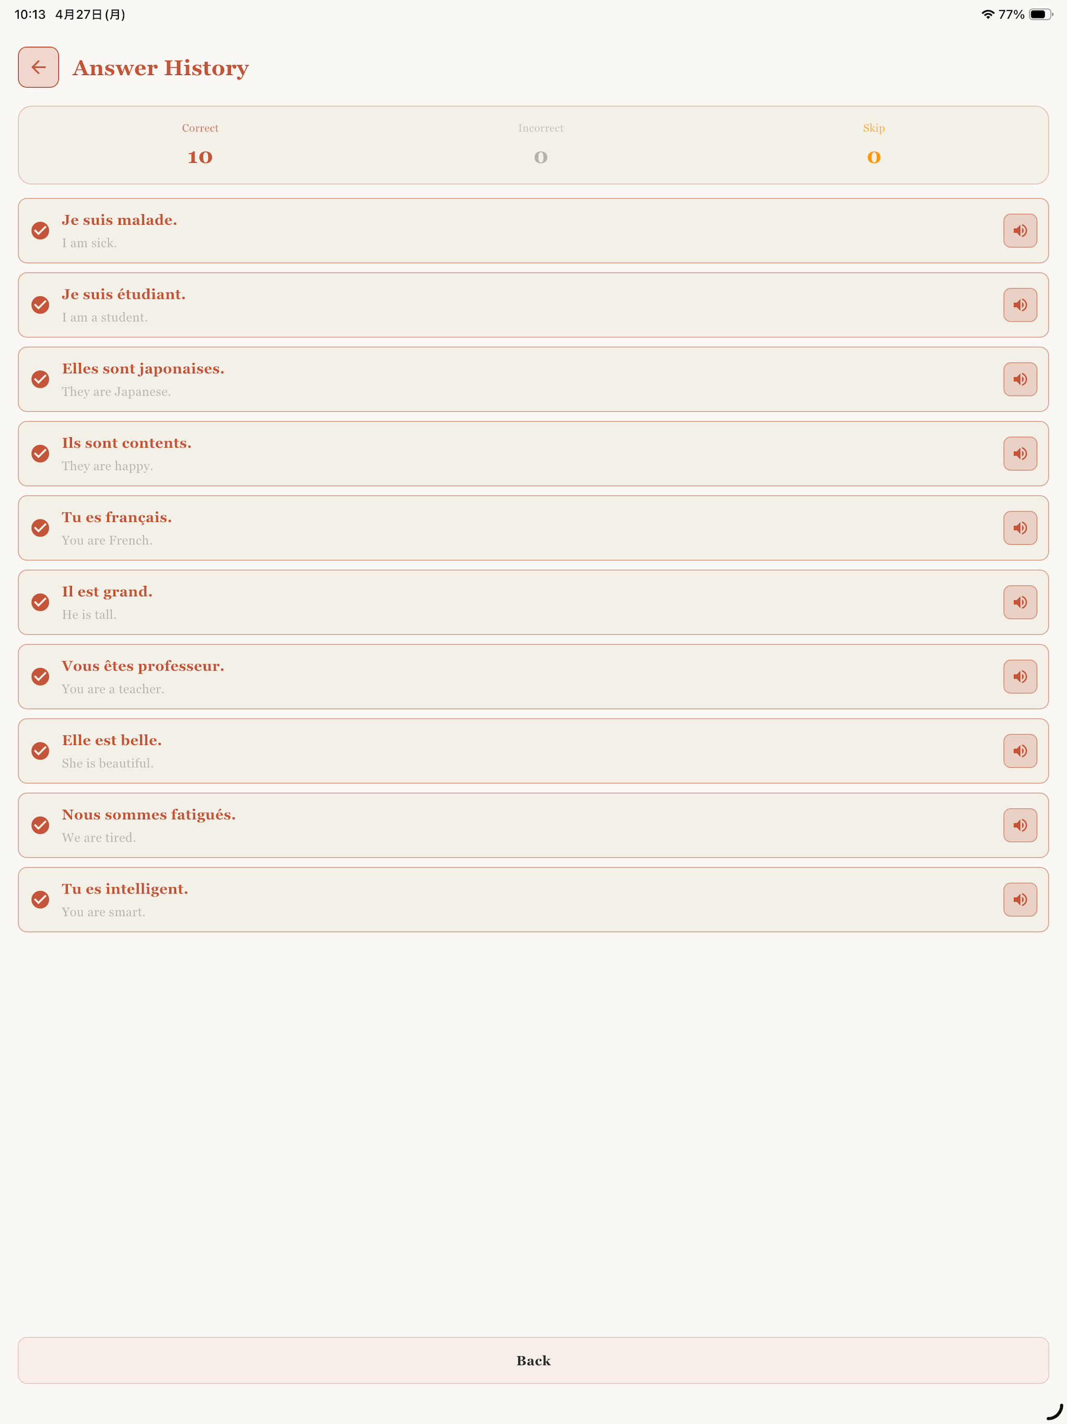Viewport: 1067px width, 1424px height.
Task: Check the battery indicator in status bar
Action: coord(1040,14)
